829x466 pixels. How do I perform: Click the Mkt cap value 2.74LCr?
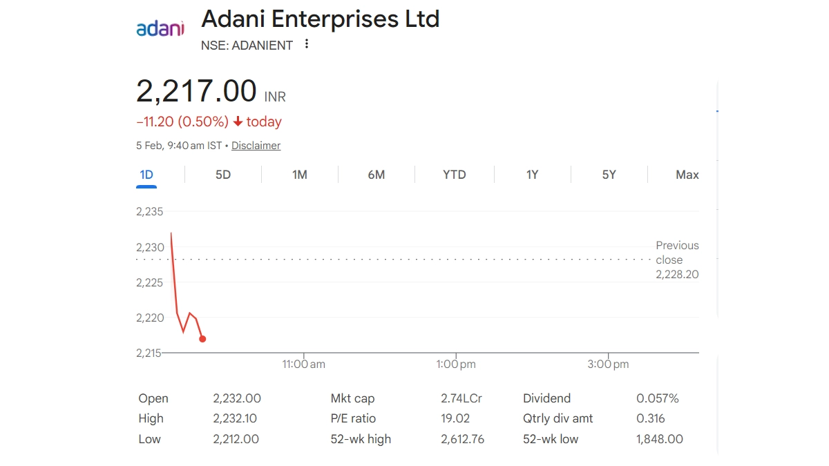tap(461, 398)
